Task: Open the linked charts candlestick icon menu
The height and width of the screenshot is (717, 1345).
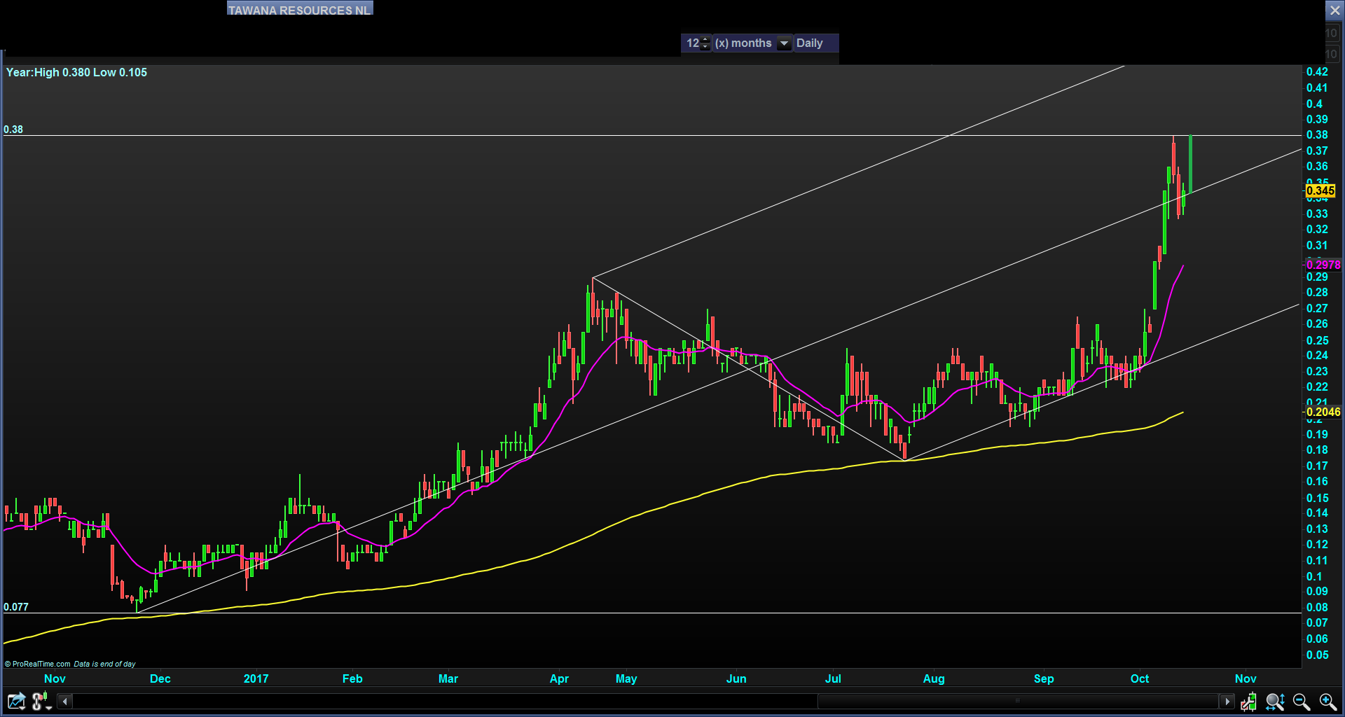Action: click(x=42, y=701)
